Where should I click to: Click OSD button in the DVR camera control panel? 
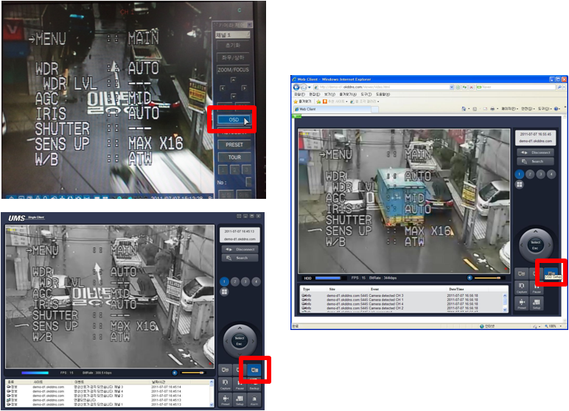click(x=234, y=119)
